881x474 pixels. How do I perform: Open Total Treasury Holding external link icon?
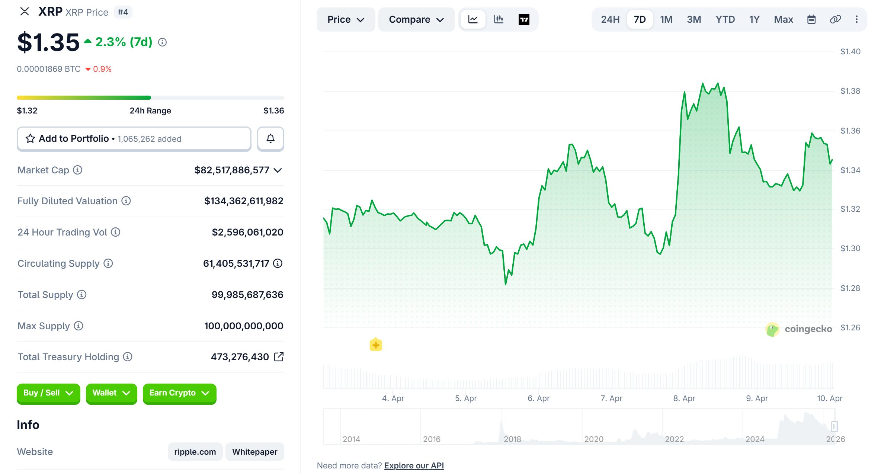(x=279, y=356)
